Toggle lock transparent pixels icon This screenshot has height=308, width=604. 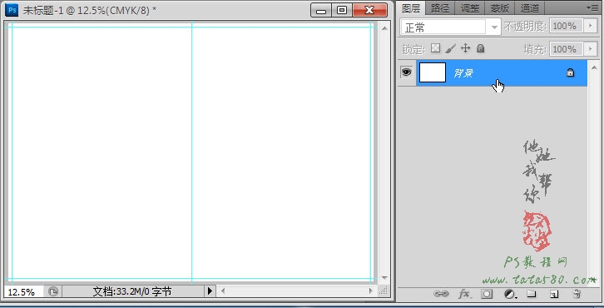click(435, 48)
